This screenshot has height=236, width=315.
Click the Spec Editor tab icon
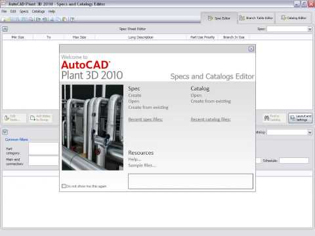[x=211, y=18]
